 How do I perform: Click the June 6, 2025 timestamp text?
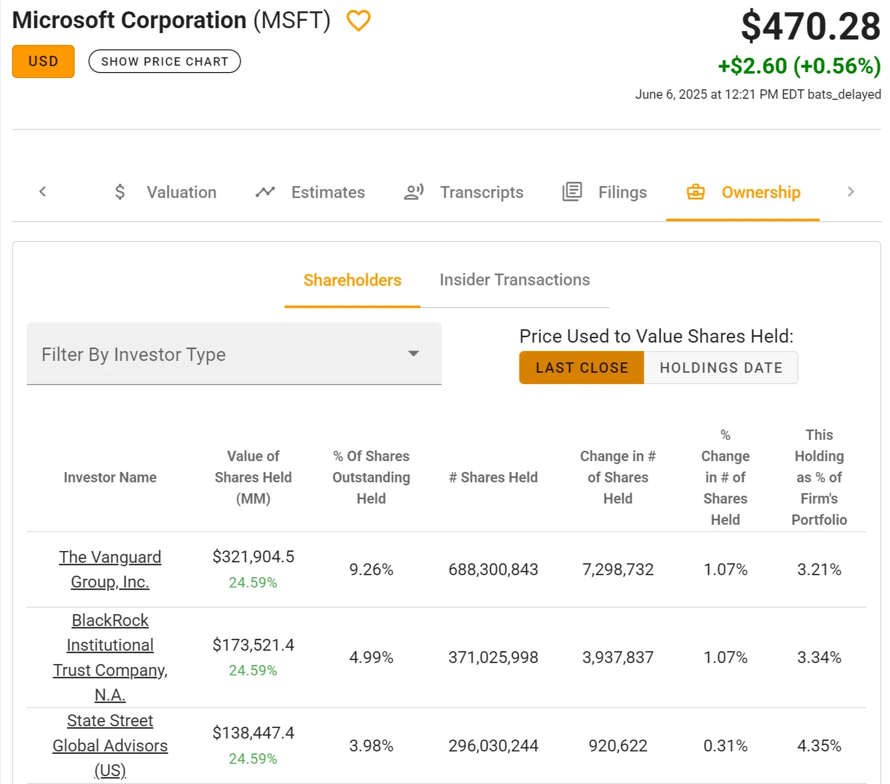[x=758, y=94]
